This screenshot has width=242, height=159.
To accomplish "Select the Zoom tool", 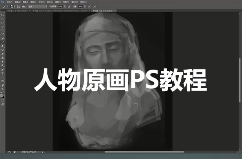I will tap(3, 89).
